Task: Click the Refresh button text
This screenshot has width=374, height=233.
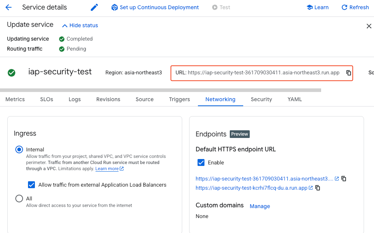Action: 359,7
